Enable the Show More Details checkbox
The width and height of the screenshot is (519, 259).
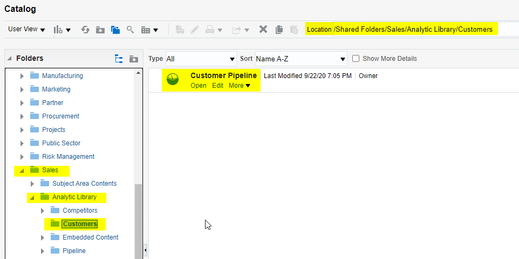356,59
